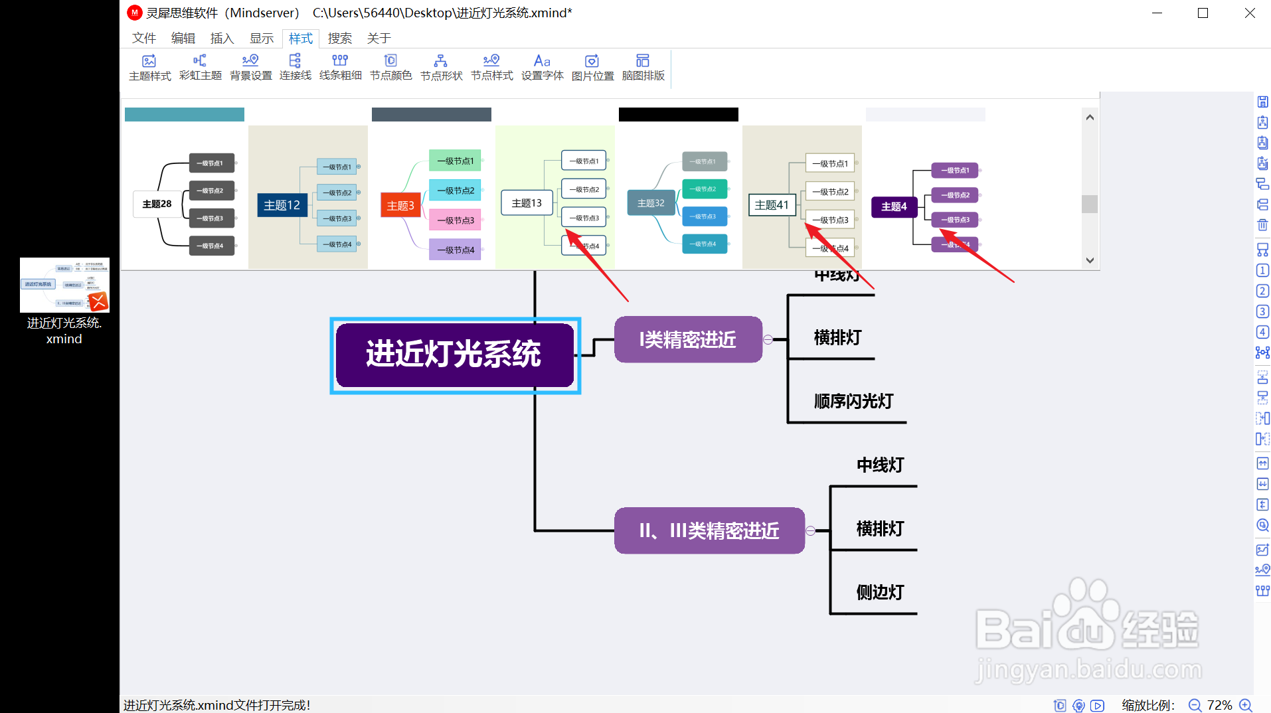1271x713 pixels.
Task: Select the I类精密进近 node
Action: tap(688, 339)
